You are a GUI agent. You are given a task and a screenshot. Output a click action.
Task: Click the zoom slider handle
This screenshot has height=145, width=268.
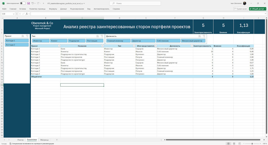tap(252, 144)
